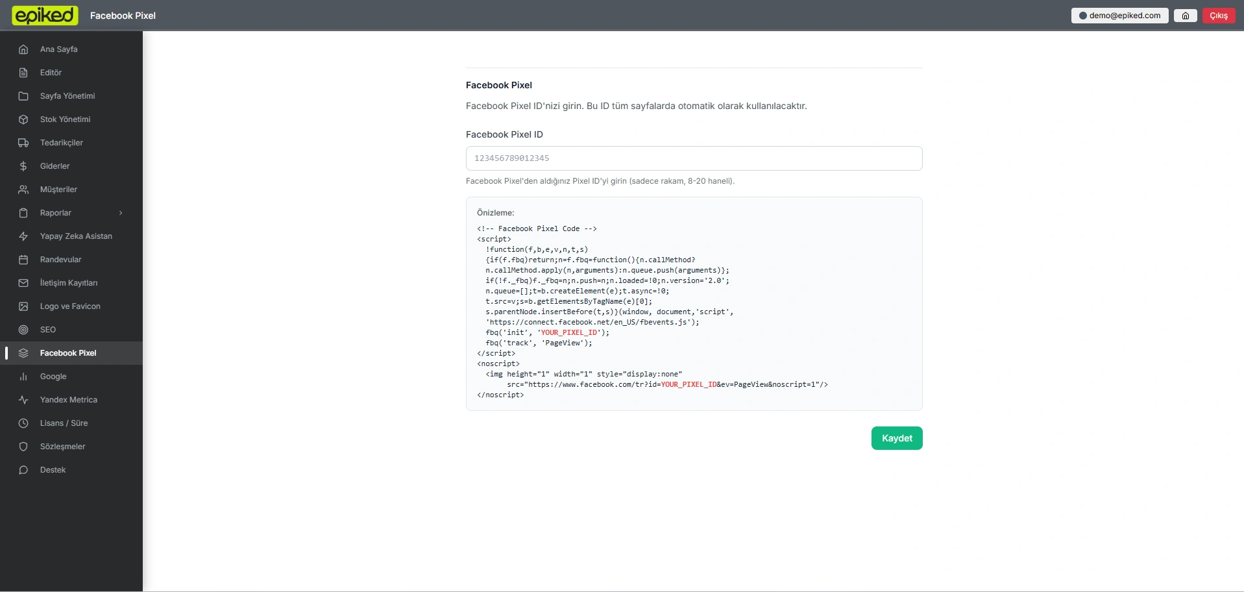Focus the Facebook Pixel ID input field
Screen dimensions: 1244x592
694,158
